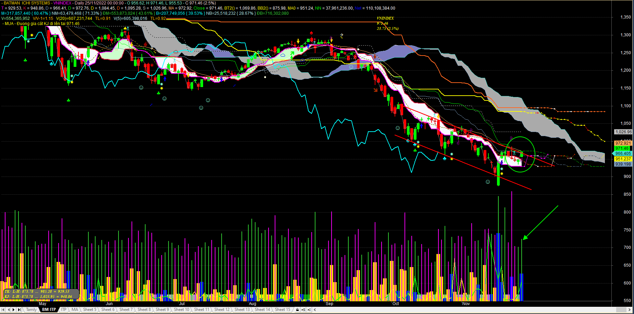Image resolution: width=634 pixels, height=314 pixels.
Task: Click the smiley face marker below the November low
Action: click(488, 182)
